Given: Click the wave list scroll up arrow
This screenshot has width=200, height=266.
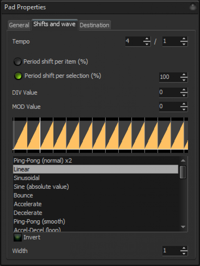Looking at the screenshot, I should point(183,160).
